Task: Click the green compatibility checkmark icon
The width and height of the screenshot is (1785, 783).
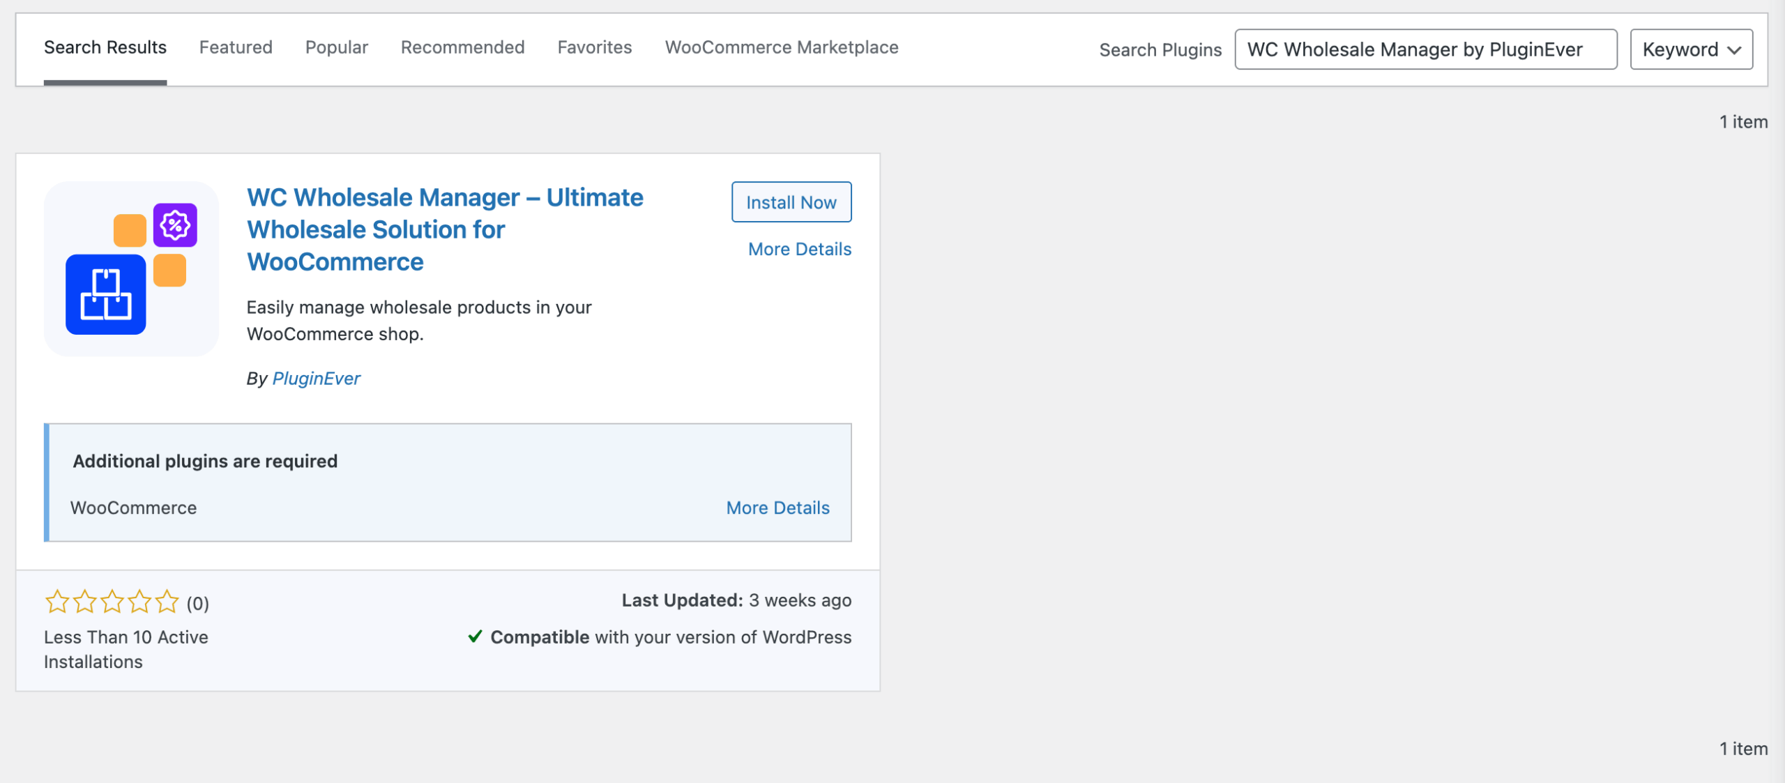Action: [475, 637]
